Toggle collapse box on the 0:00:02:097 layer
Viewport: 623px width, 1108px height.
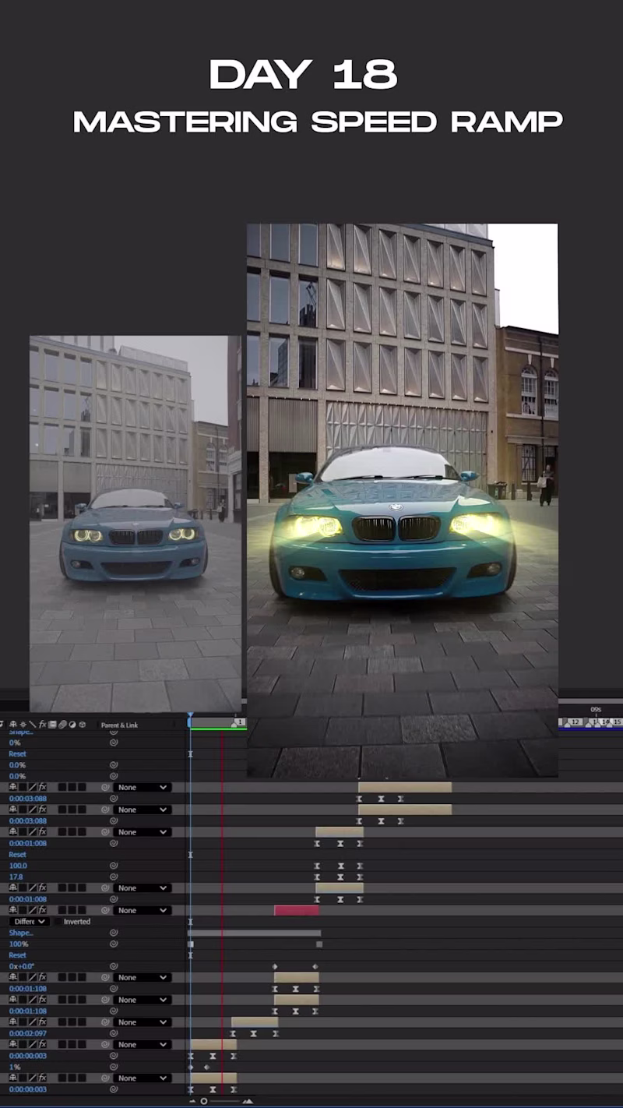[23, 1022]
